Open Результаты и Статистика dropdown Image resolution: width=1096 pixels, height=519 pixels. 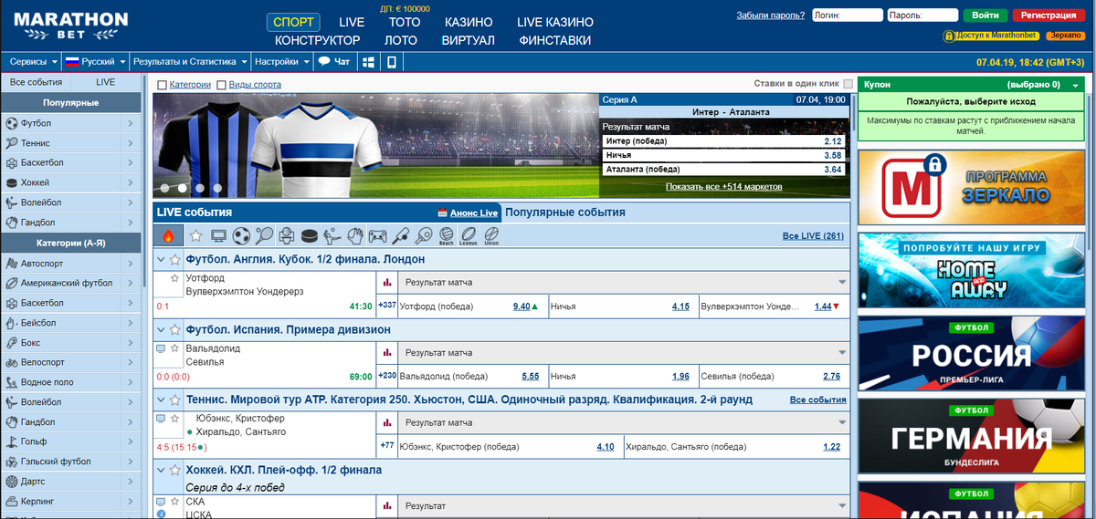click(x=189, y=62)
